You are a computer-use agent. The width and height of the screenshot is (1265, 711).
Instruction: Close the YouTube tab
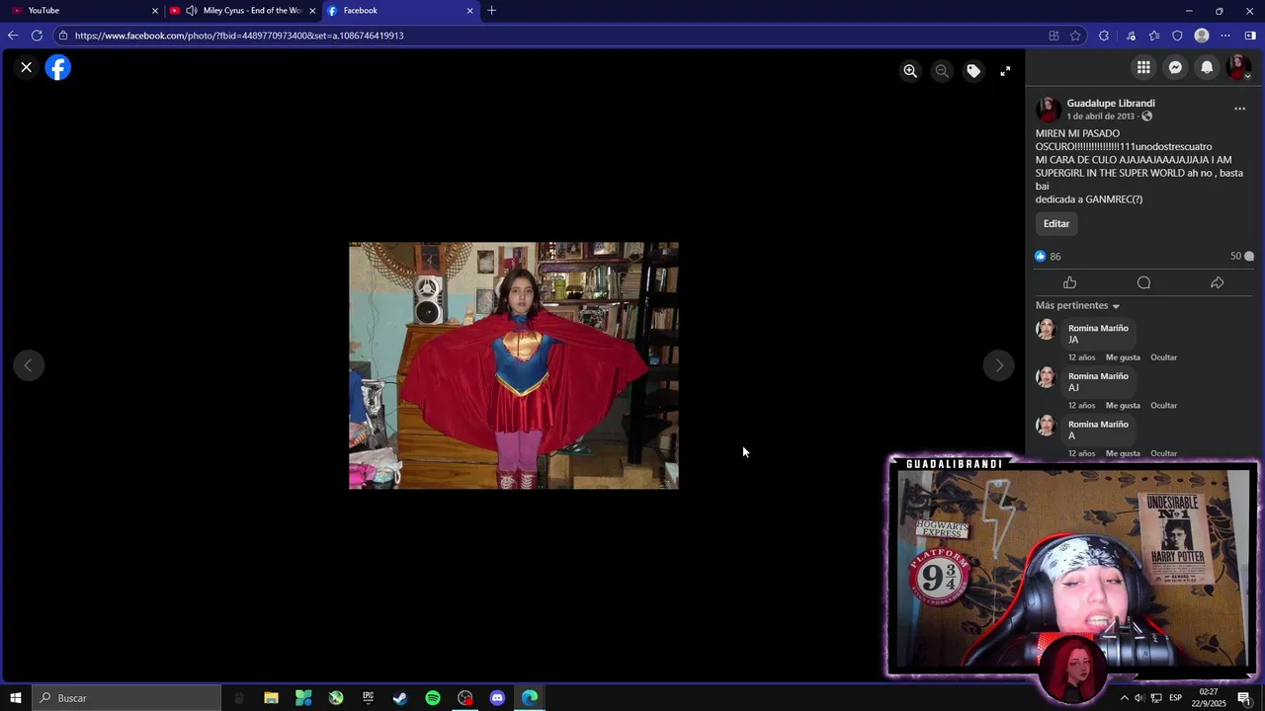pyautogui.click(x=154, y=11)
